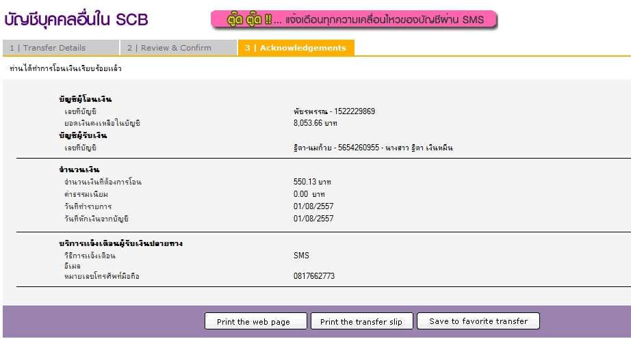Click the fee value 0.00 บาท
This screenshot has width=631, height=339.
[309, 194]
